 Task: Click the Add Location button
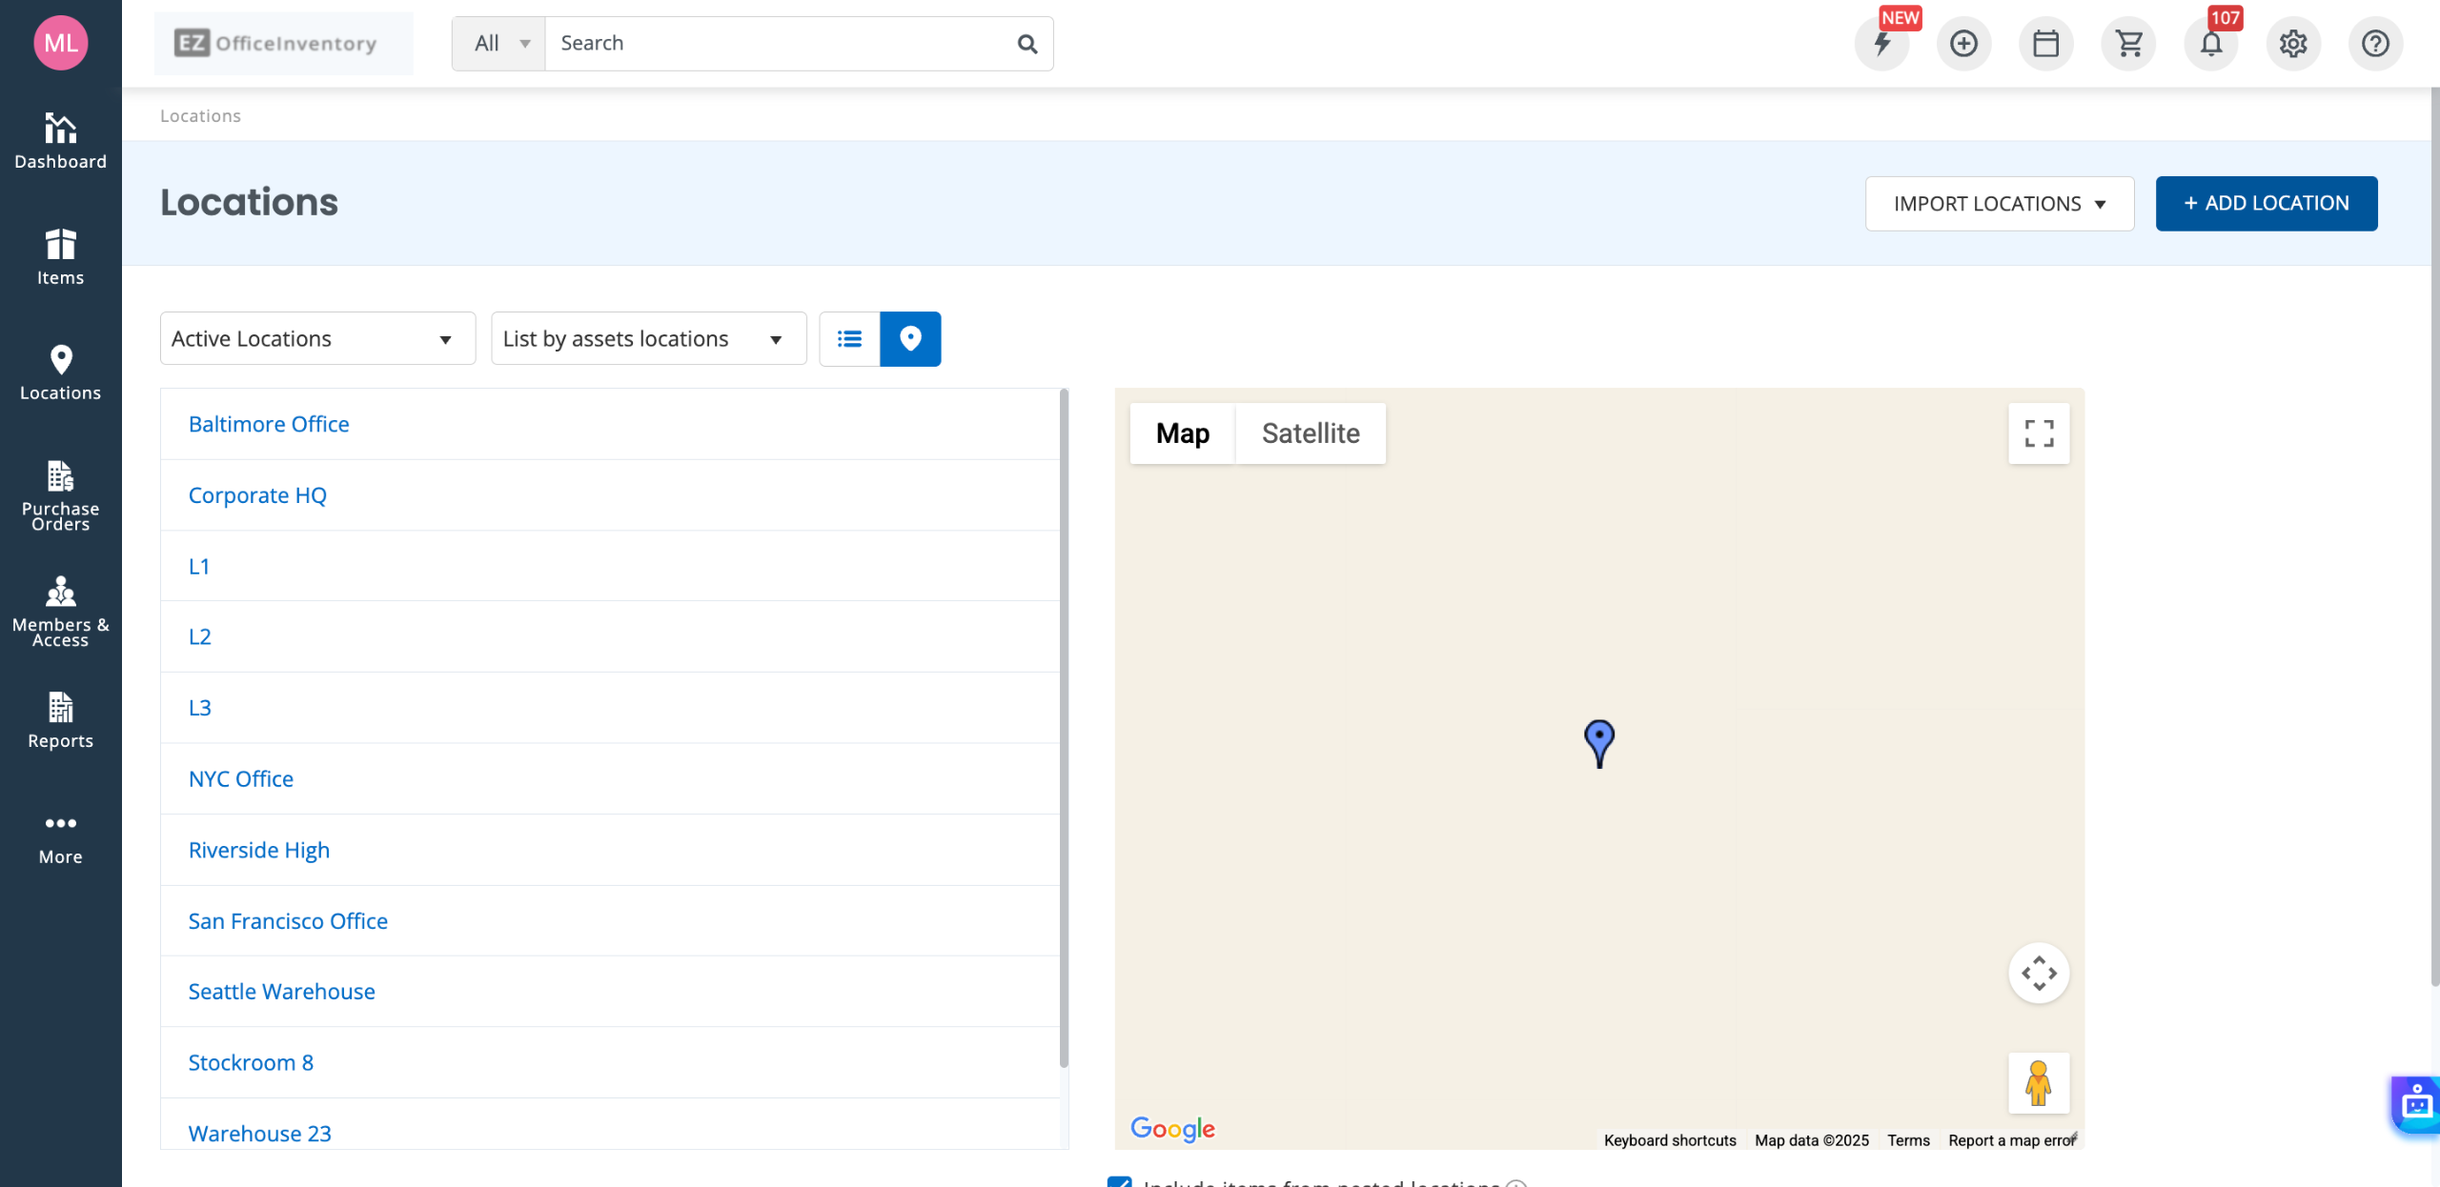2266,204
